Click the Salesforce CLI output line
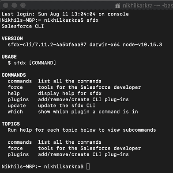The width and height of the screenshot is (173, 173). pyautogui.click(x=23, y=26)
